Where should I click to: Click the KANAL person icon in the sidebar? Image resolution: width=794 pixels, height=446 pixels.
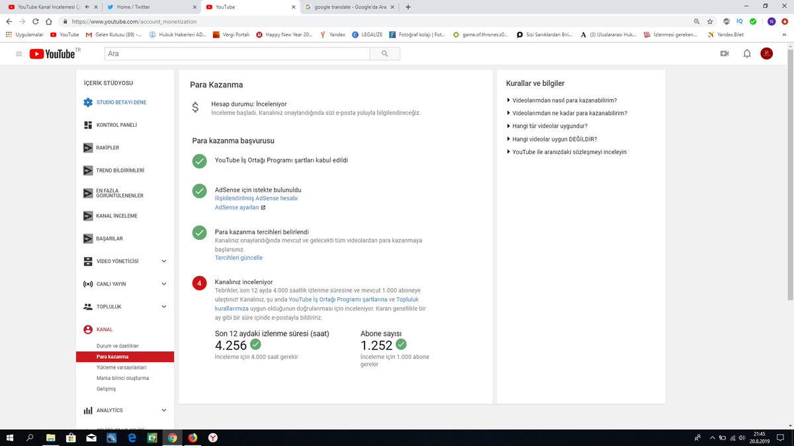(87, 329)
